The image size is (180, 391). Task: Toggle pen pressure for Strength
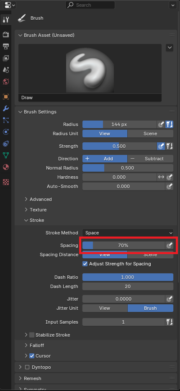coord(161,146)
